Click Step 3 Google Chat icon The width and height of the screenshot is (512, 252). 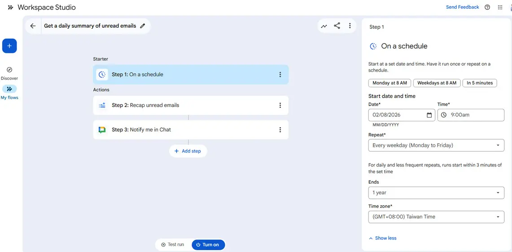[x=102, y=130]
